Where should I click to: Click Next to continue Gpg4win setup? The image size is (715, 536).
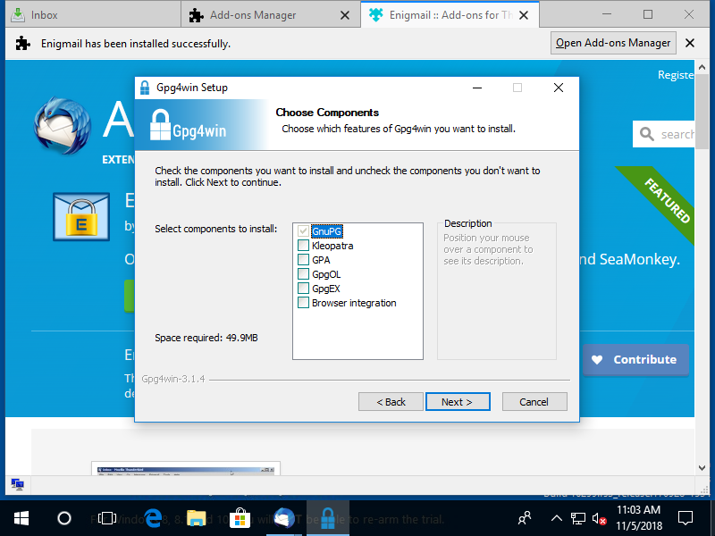458,401
